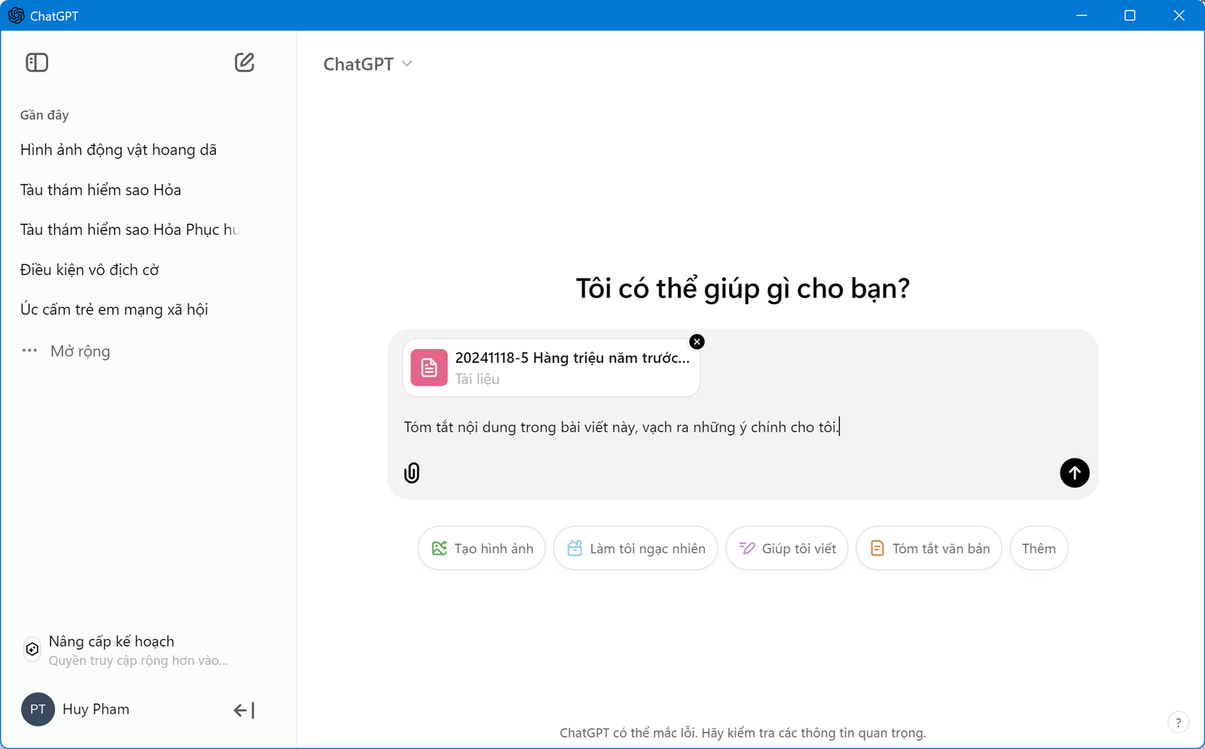Viewport: 1205px width, 749px height.
Task: Attach a file using the paperclip icon
Action: pos(411,473)
